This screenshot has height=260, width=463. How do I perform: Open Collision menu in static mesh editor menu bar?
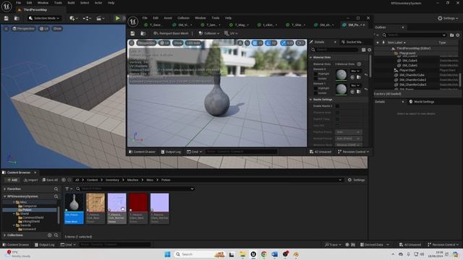[x=183, y=18]
